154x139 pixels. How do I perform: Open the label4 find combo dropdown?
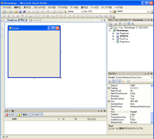[x=148, y=11]
